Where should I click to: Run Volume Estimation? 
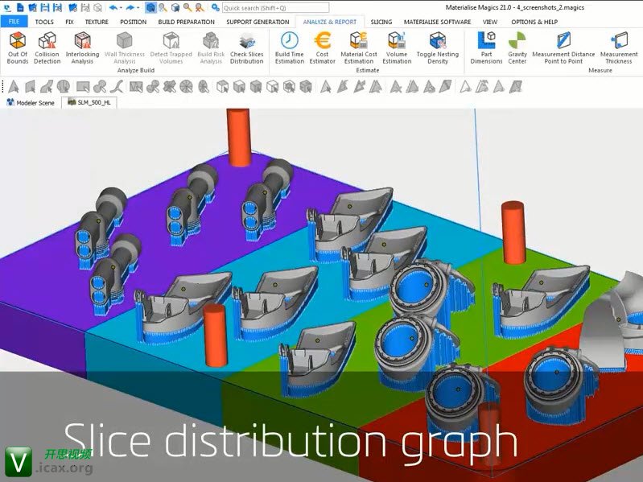[x=396, y=47]
